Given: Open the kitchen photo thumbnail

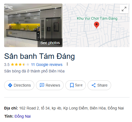Looking at the screenshot, I should coord(33,25).
